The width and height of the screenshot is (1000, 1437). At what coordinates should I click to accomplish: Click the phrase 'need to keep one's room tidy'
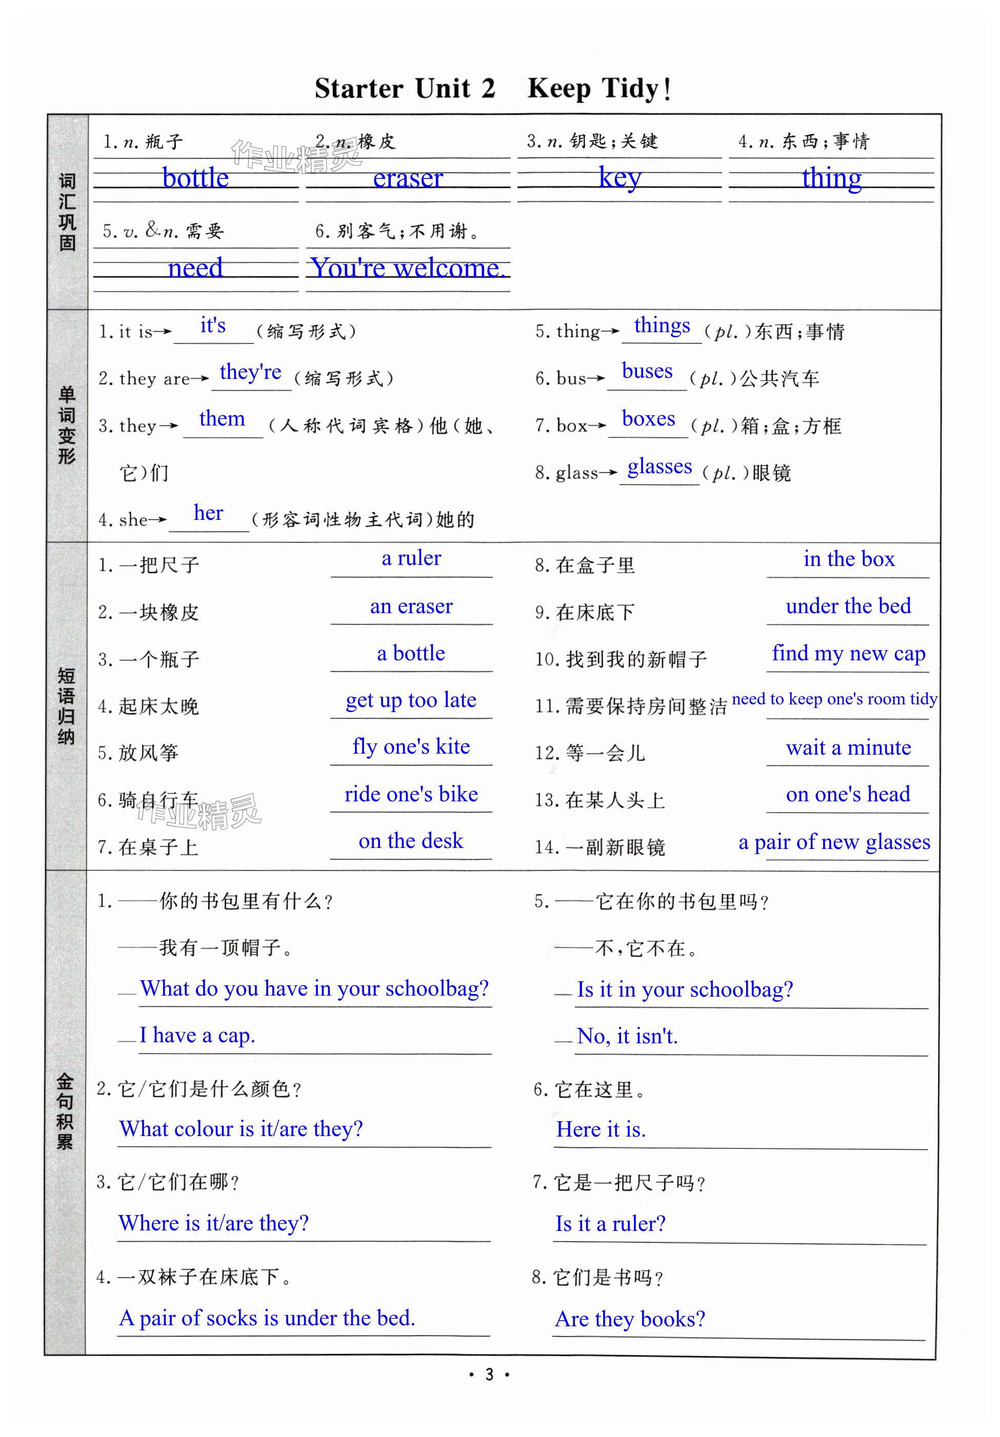click(x=834, y=698)
